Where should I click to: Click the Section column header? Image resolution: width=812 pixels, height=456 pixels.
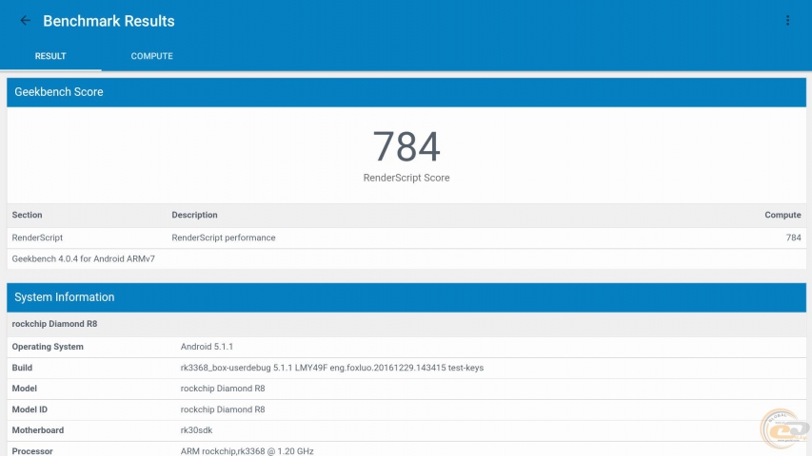[28, 215]
